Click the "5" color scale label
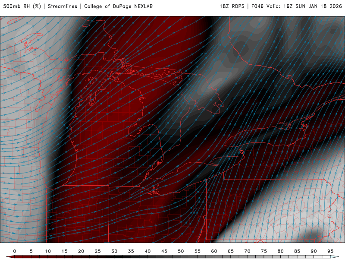 pos(31,251)
